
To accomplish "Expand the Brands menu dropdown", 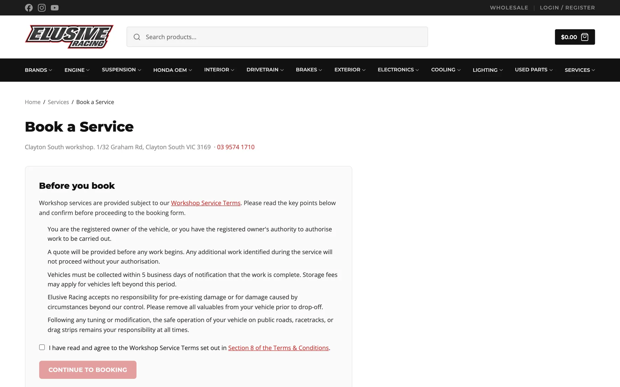I will (38, 70).
